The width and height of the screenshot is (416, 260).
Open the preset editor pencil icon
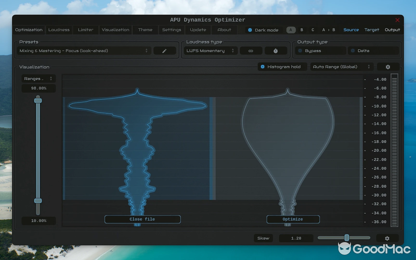[x=164, y=51]
